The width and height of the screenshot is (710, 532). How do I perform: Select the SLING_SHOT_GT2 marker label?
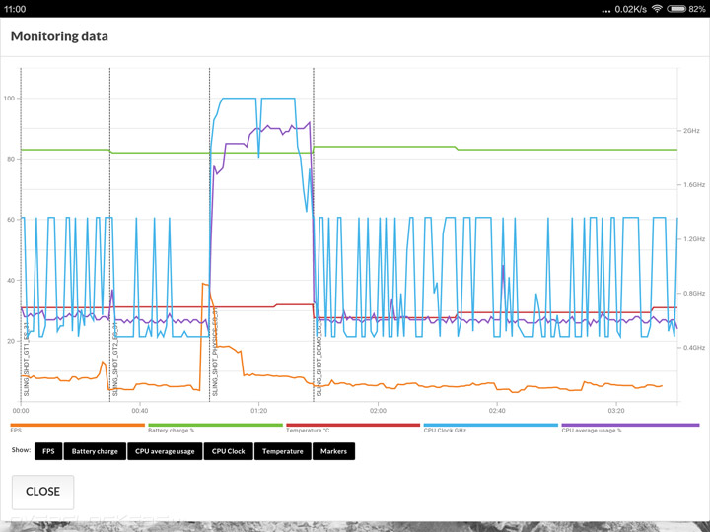[115, 360]
